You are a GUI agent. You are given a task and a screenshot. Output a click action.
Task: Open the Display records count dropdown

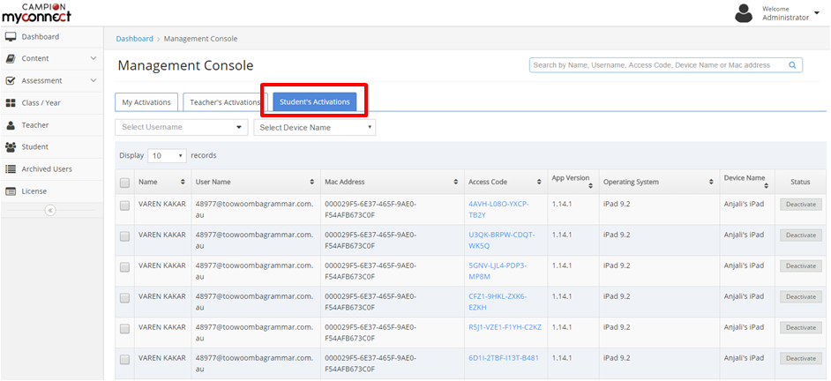tap(167, 156)
